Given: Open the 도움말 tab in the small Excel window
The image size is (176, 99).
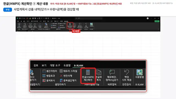Looking at the screenshot, I should 61,21.
